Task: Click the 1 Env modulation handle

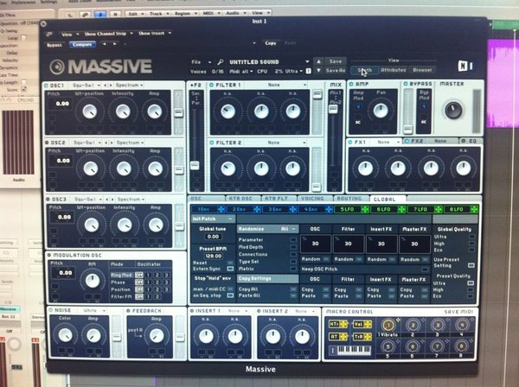Action: tap(221, 209)
